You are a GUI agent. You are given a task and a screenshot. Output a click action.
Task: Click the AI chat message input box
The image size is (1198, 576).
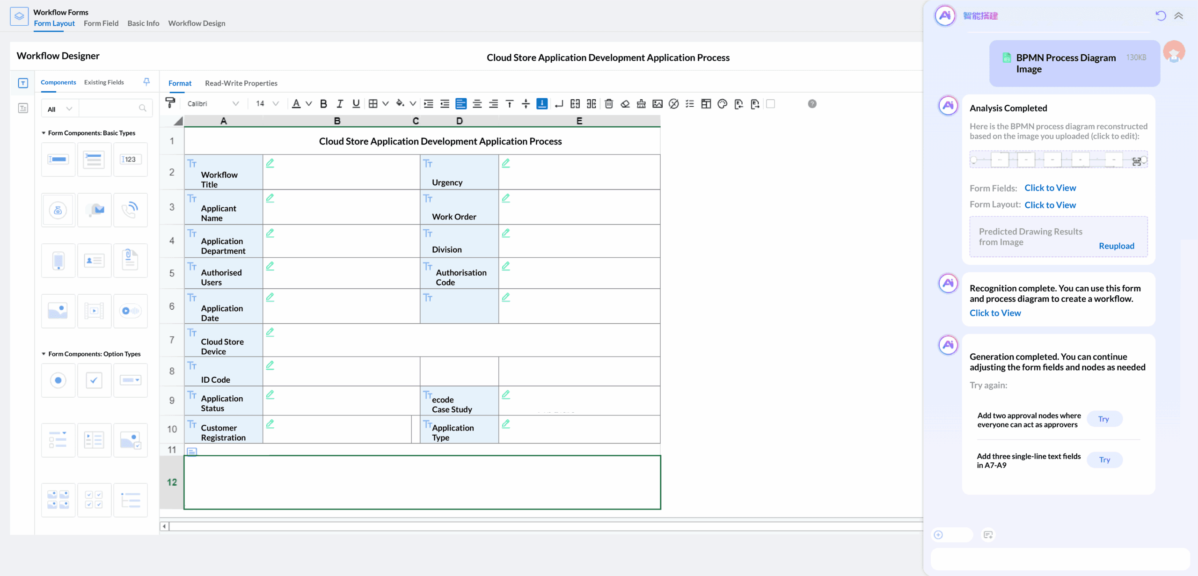pos(1060,560)
